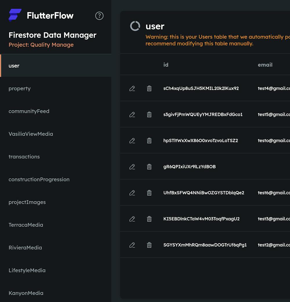The image size is (290, 302).
Task: Select id text gR6QPIxiUXr9lLzYdBOB
Action: (x=189, y=167)
